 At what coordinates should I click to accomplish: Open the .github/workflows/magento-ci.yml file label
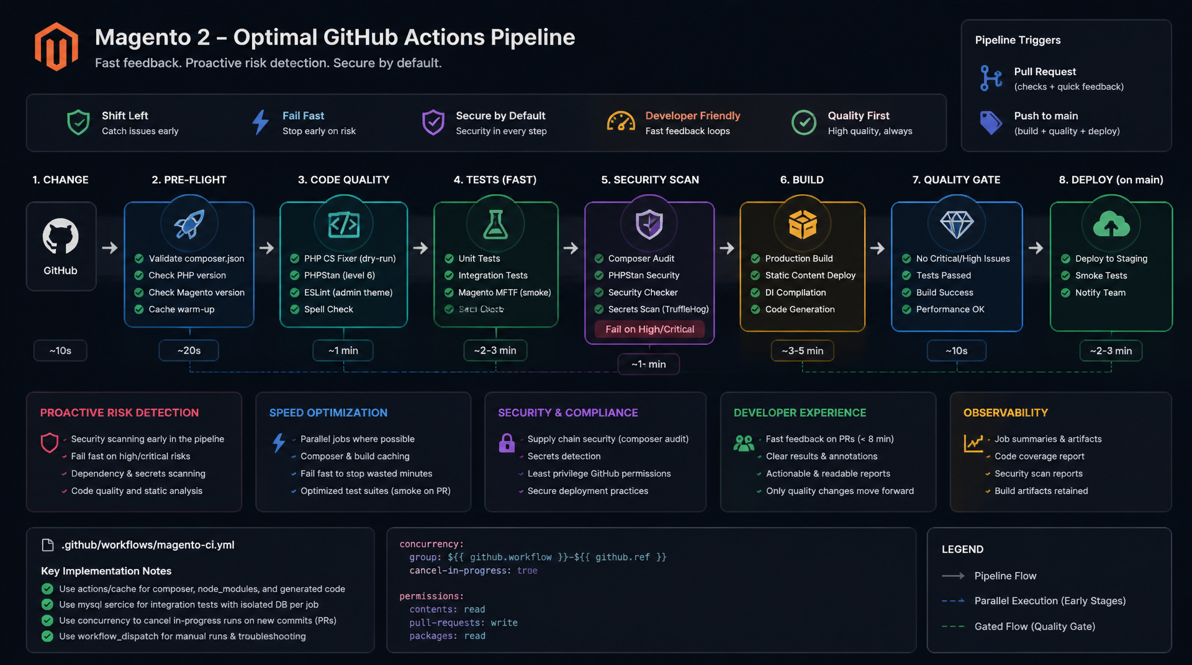click(148, 545)
